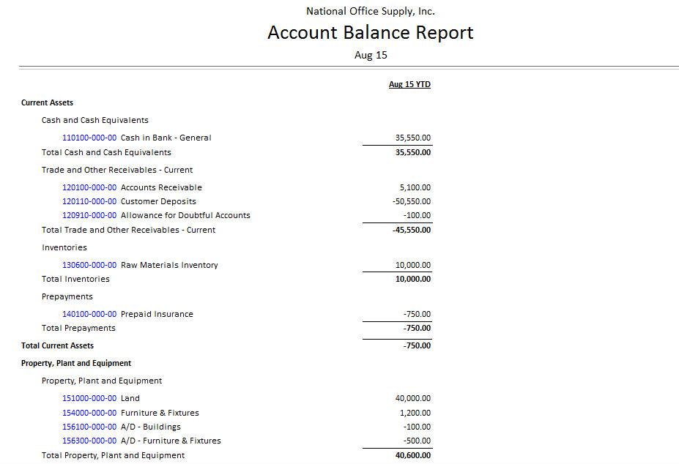Click the 120110-000-00 Customer Deposits account link
This screenshot has height=464, width=679.
[x=89, y=201]
